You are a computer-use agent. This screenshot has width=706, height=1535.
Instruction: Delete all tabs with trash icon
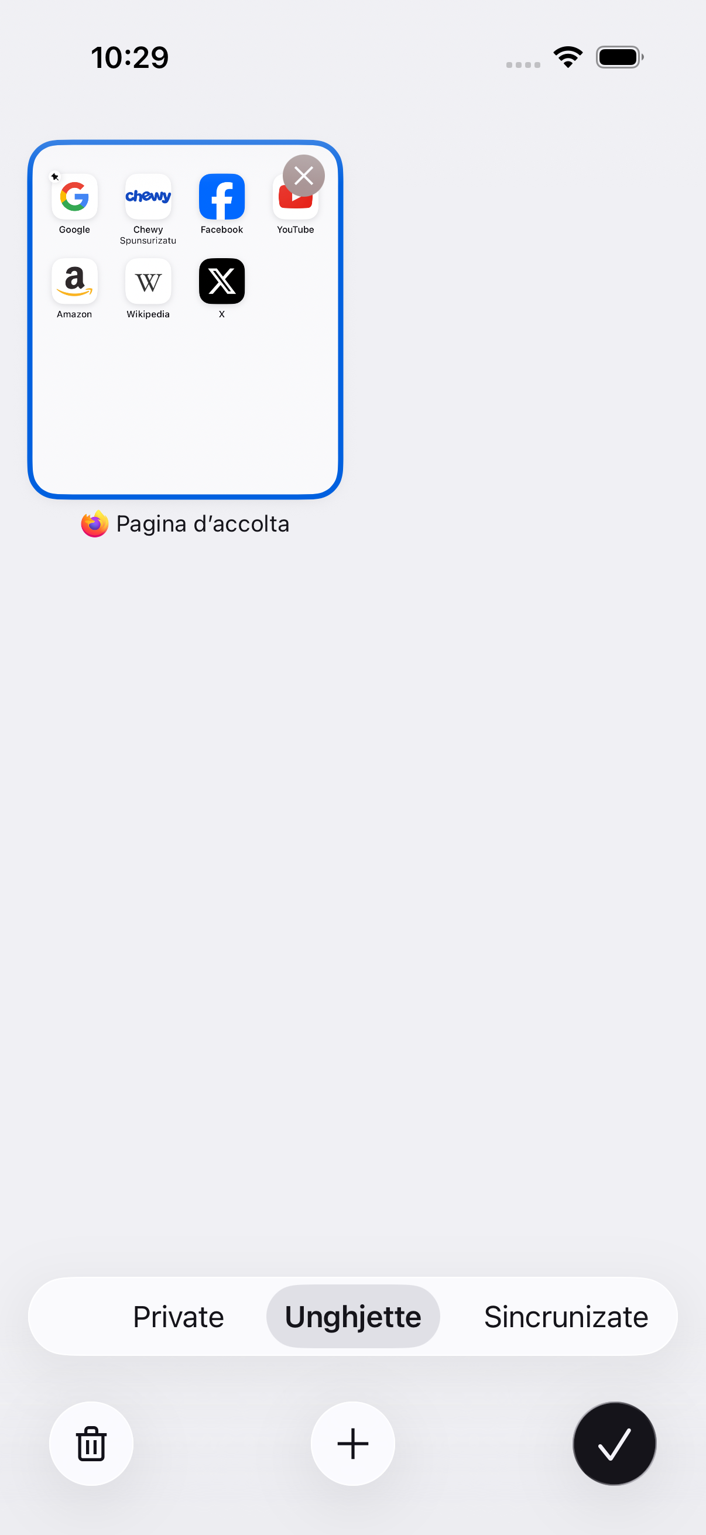(91, 1443)
